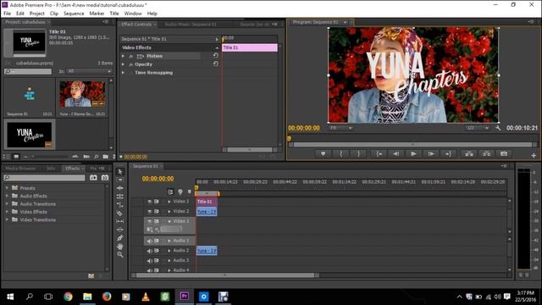Click Mark In button

pos(340,154)
